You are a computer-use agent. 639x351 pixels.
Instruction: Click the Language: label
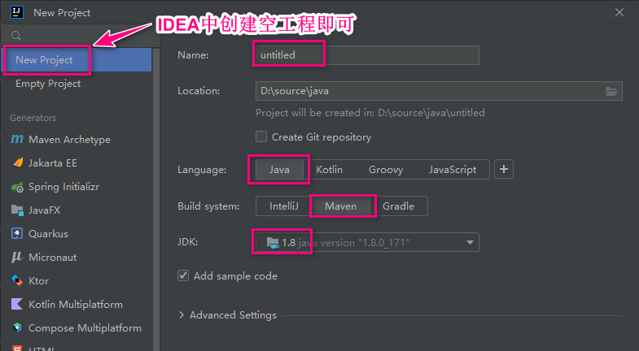[x=202, y=170]
